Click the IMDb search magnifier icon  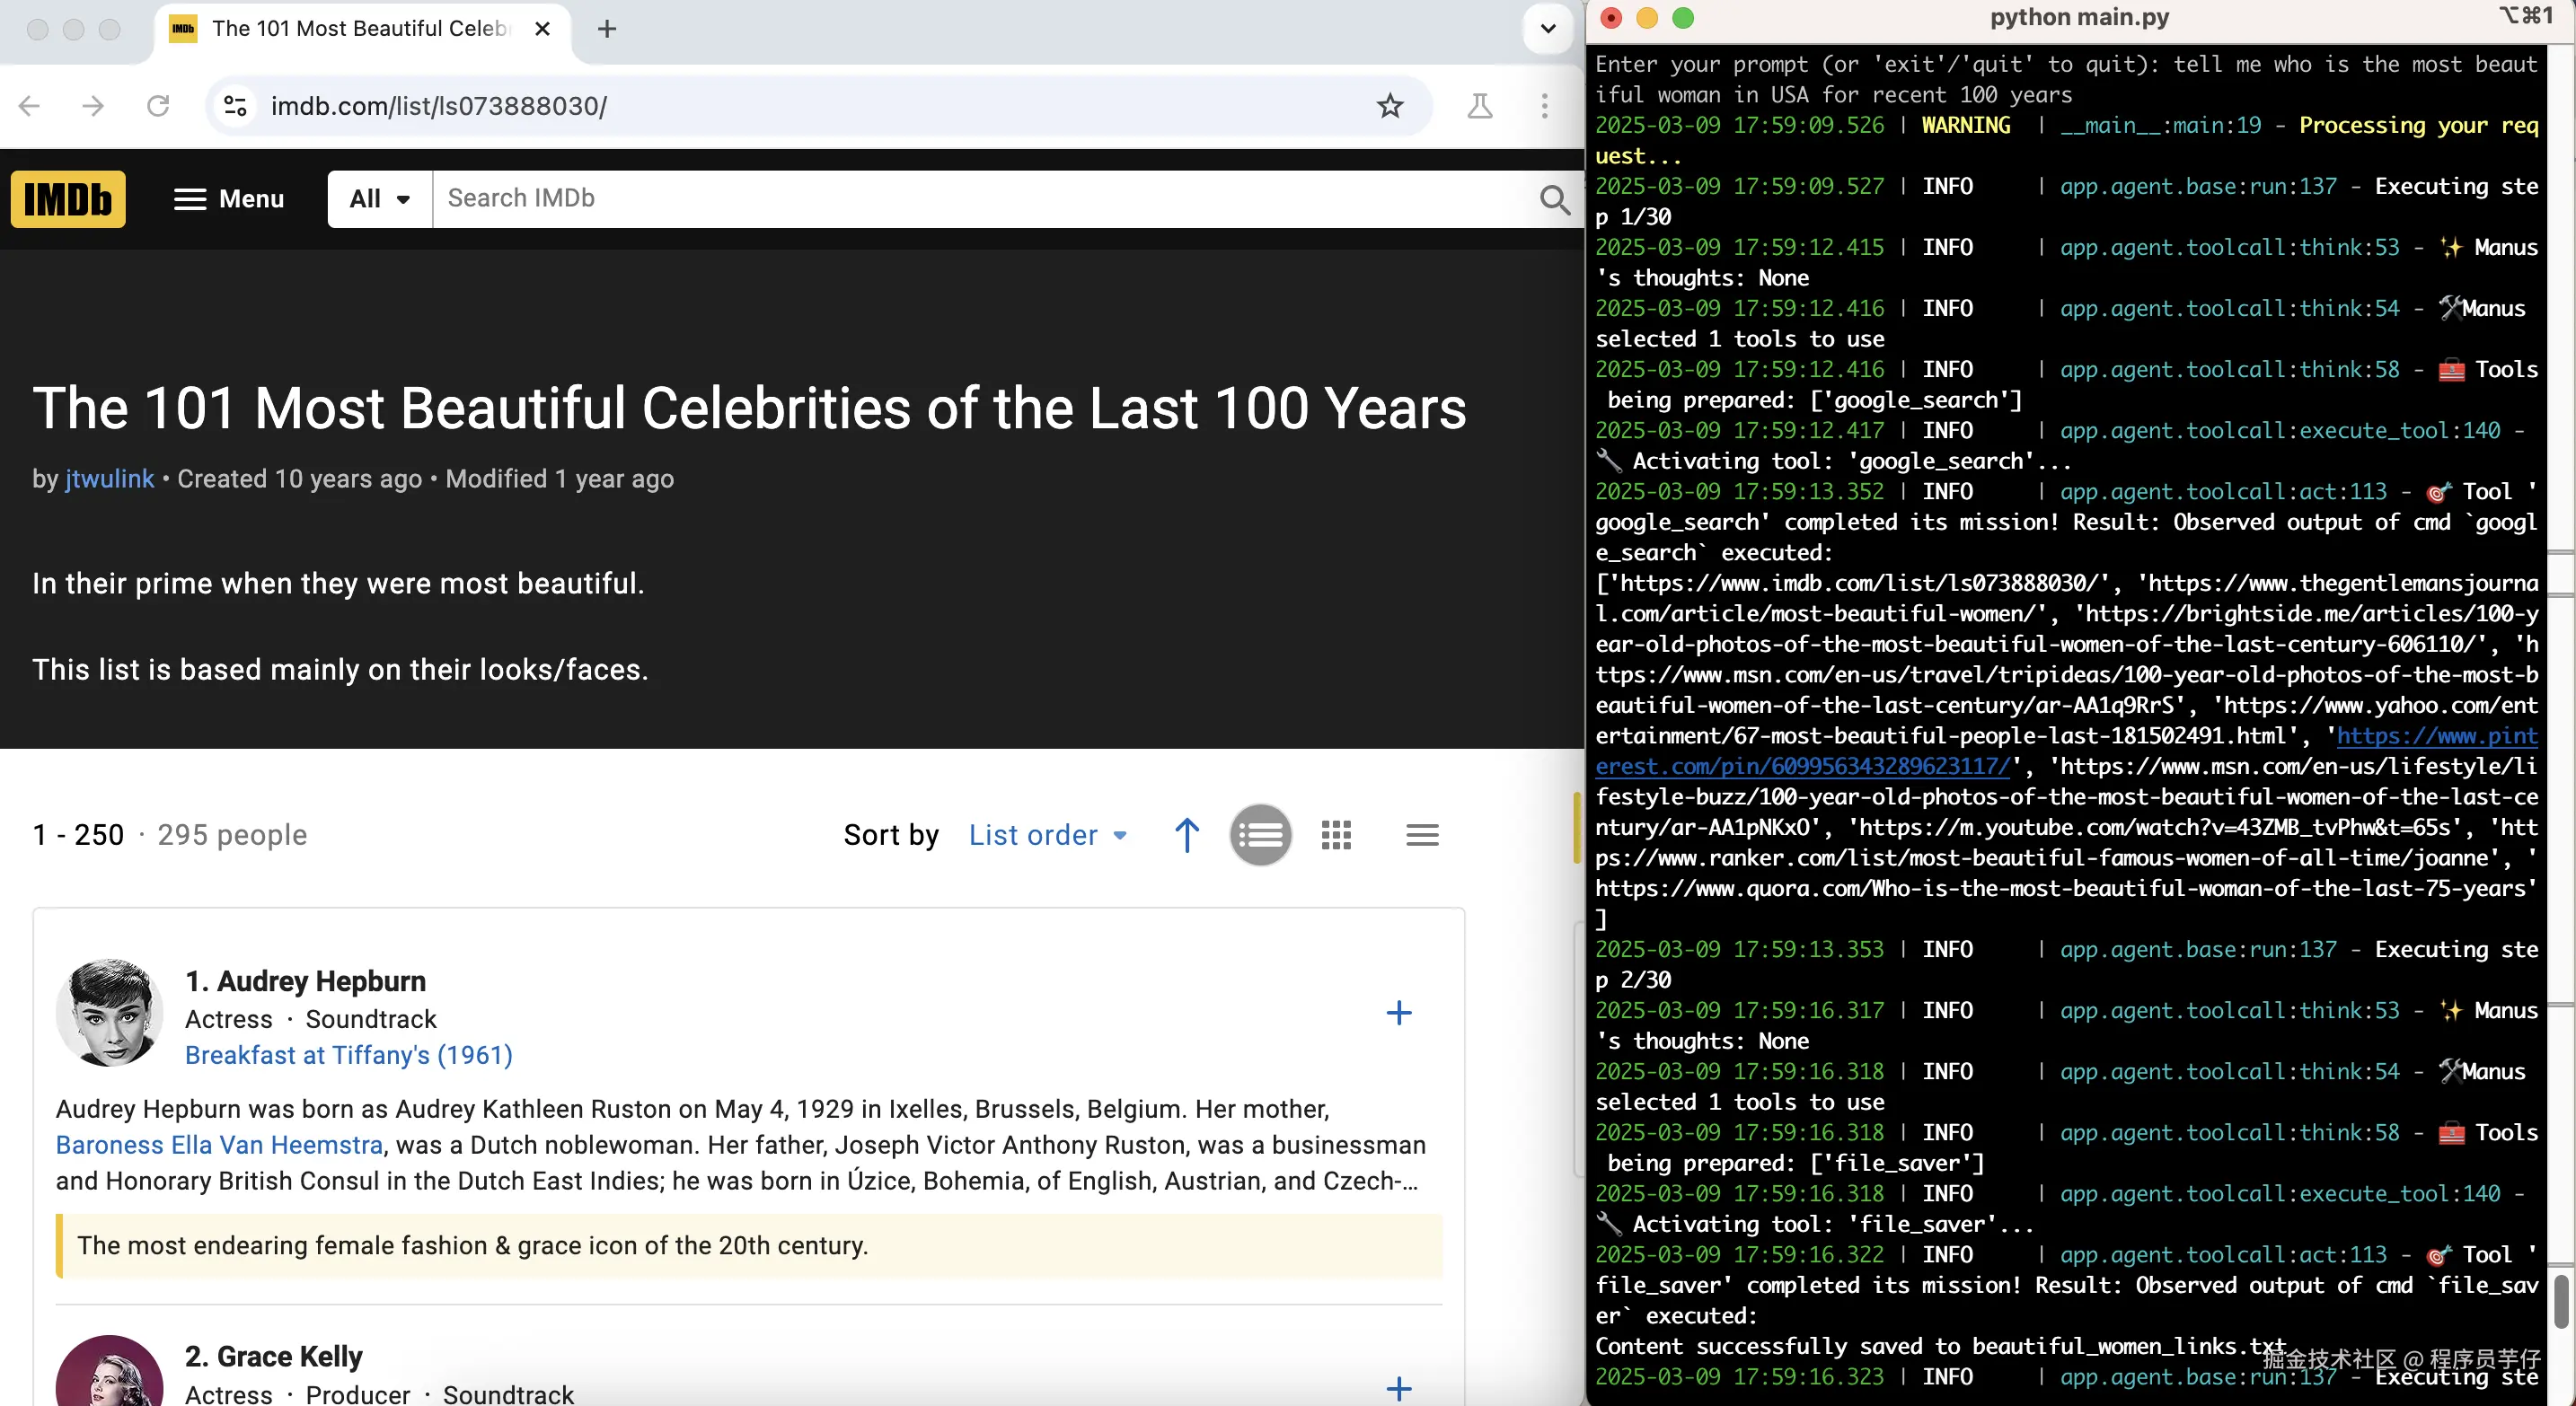point(1554,200)
